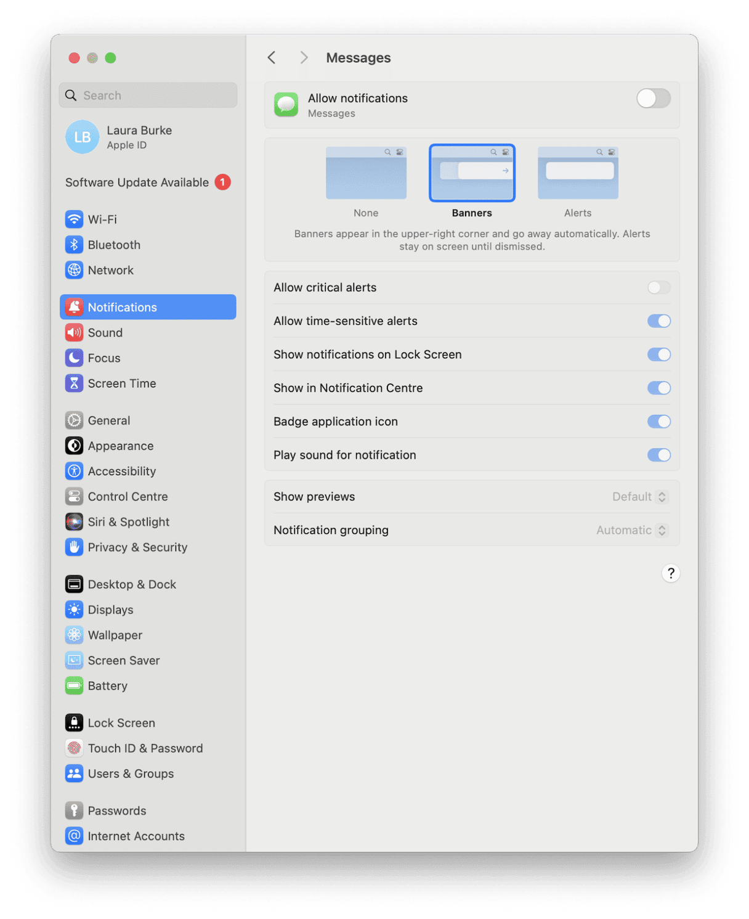Disable Badge application icon
The height and width of the screenshot is (919, 749).
coord(658,421)
